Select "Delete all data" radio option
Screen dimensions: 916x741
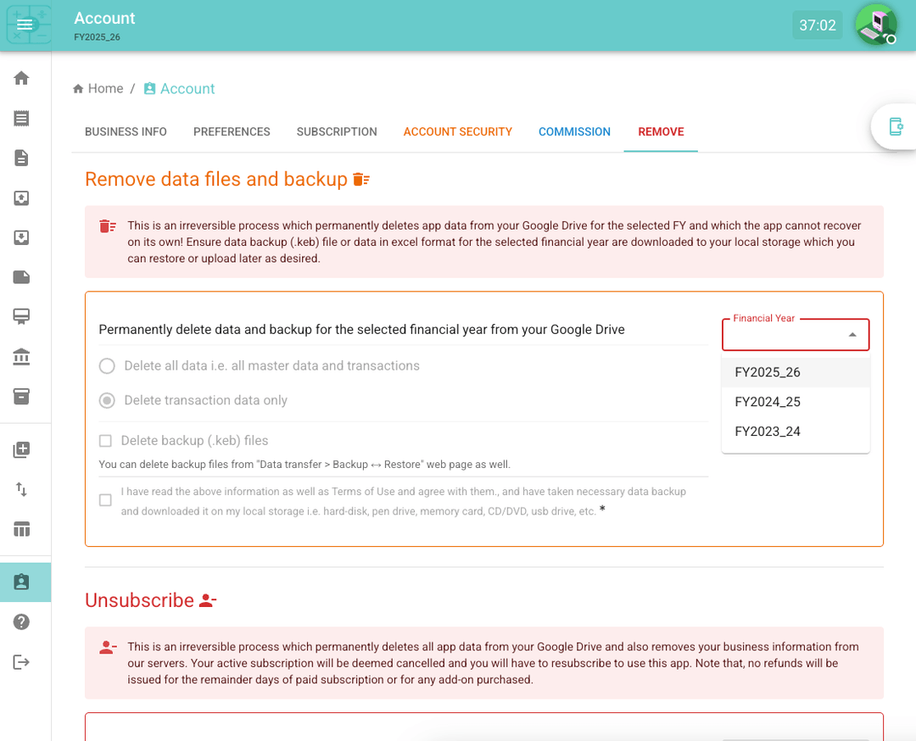click(x=108, y=366)
